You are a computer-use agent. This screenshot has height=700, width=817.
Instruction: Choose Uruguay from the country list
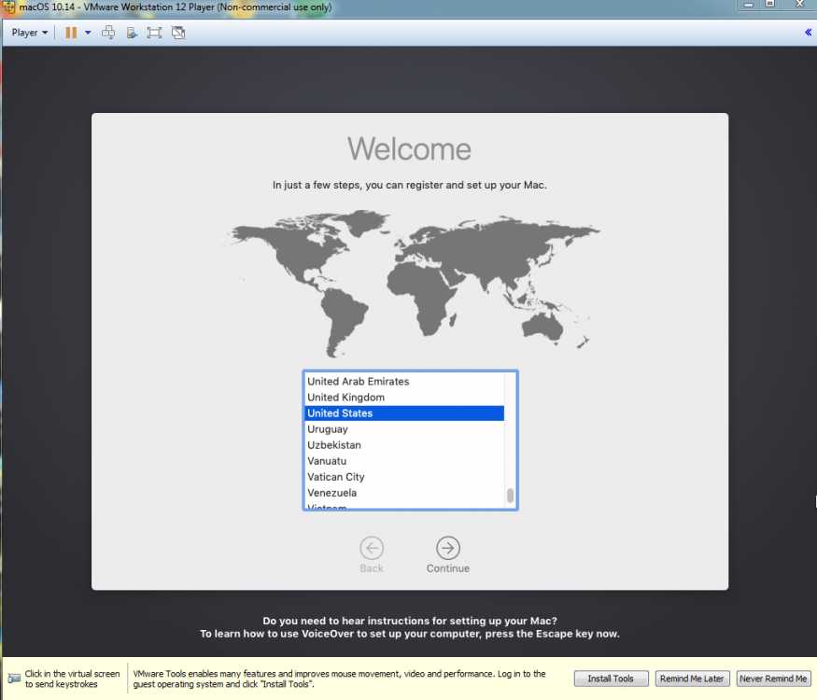[403, 429]
